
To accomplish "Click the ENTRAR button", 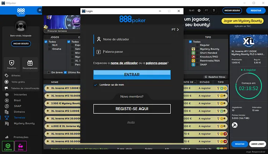I will click(132, 75).
